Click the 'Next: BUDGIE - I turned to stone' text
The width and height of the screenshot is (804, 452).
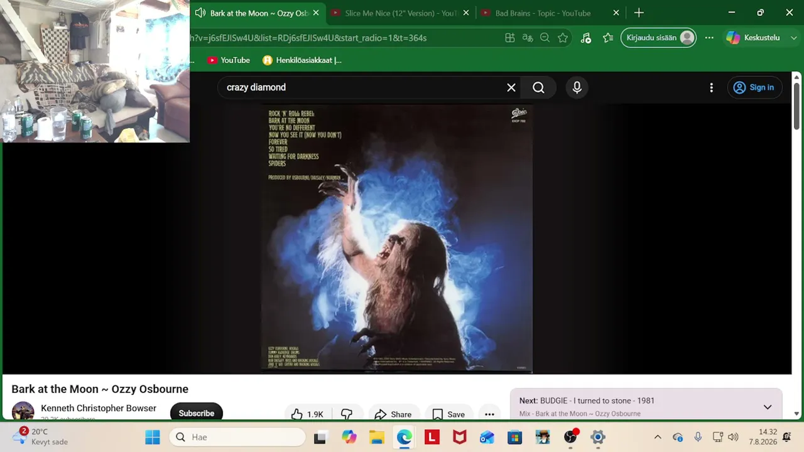coord(587,401)
